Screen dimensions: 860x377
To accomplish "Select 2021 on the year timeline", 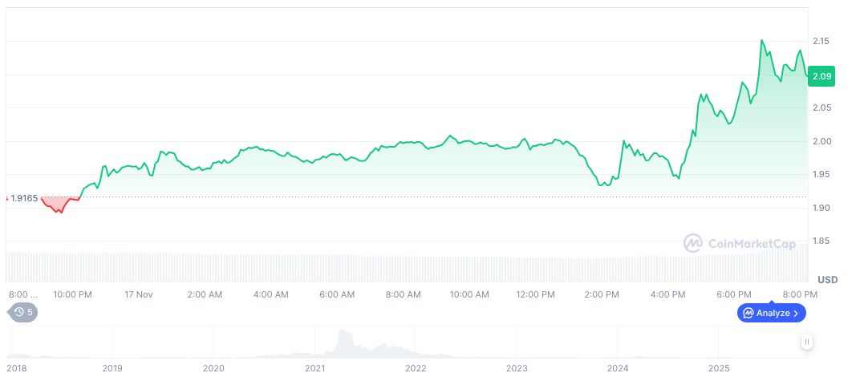I will 315,368.
